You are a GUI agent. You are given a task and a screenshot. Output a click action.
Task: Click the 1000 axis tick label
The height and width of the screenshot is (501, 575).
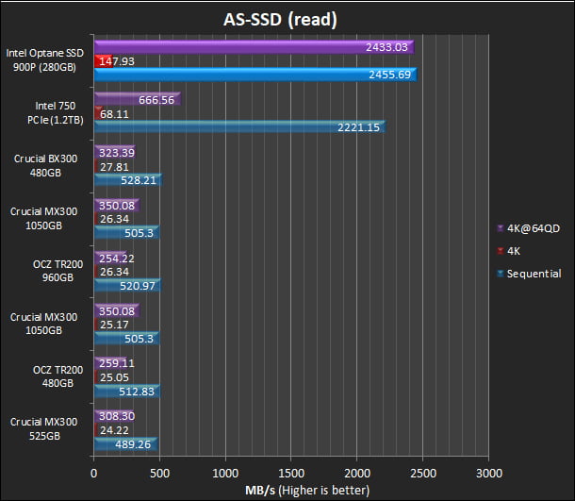225,473
